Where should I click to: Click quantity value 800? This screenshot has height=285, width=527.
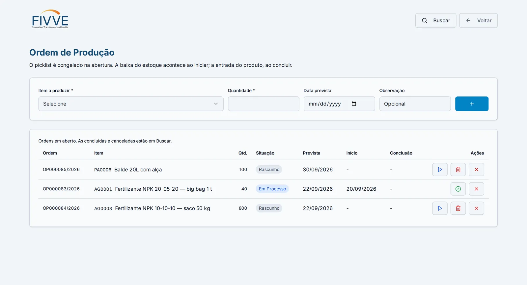(x=243, y=208)
